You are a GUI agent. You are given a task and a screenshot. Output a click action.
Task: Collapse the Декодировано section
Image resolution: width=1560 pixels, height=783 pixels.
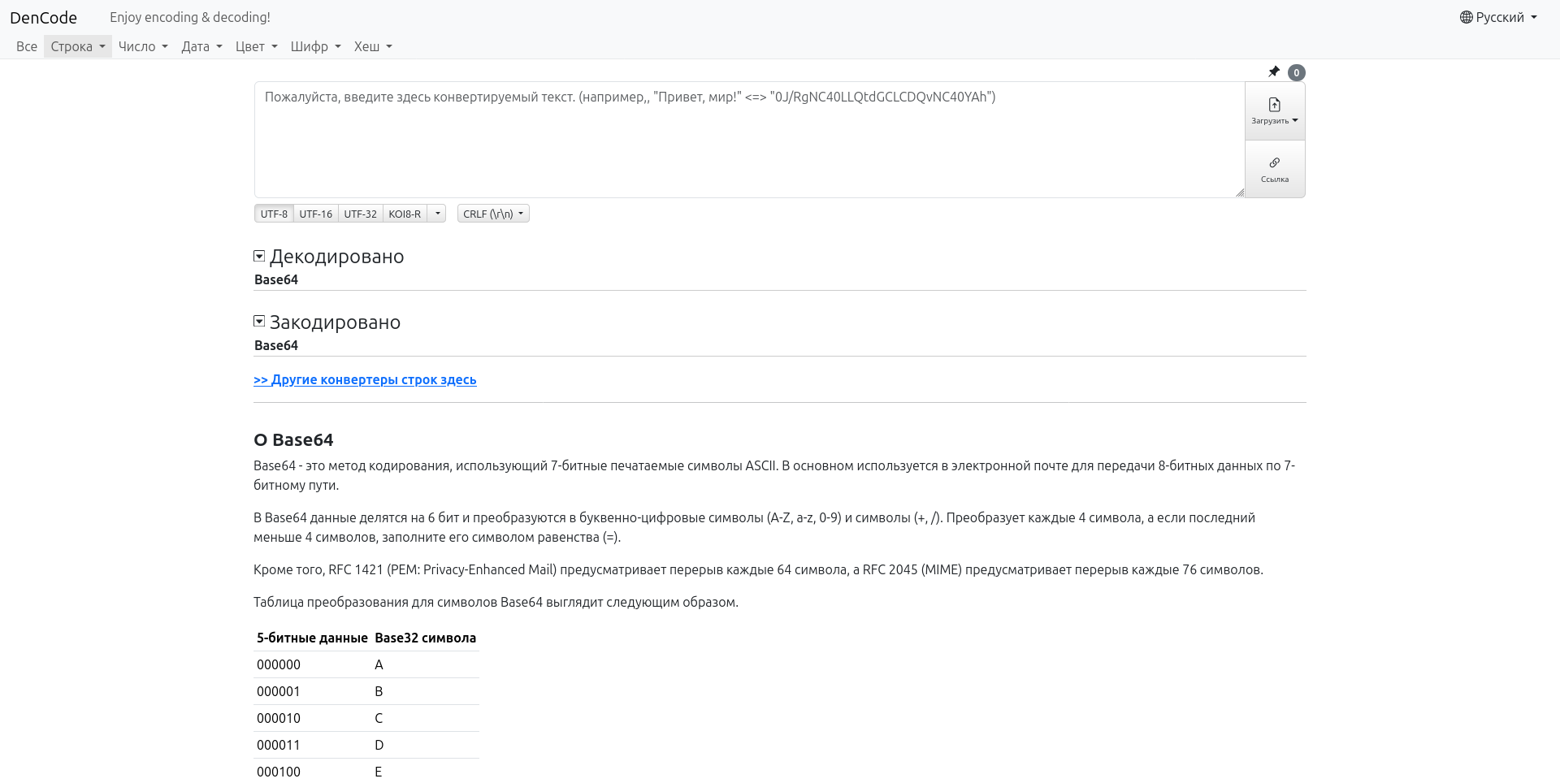(x=259, y=255)
